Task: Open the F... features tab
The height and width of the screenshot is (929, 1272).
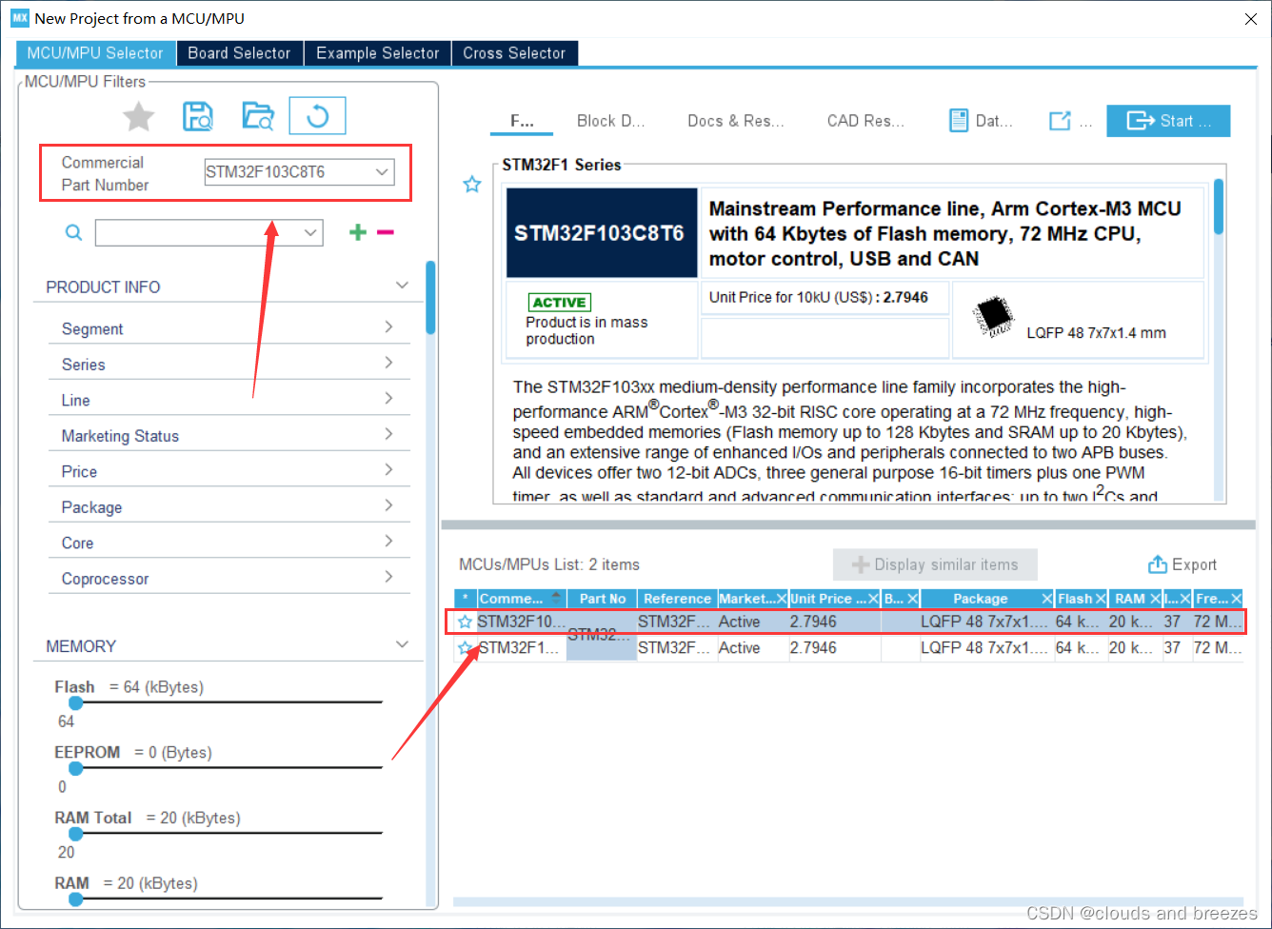Action: [x=522, y=121]
